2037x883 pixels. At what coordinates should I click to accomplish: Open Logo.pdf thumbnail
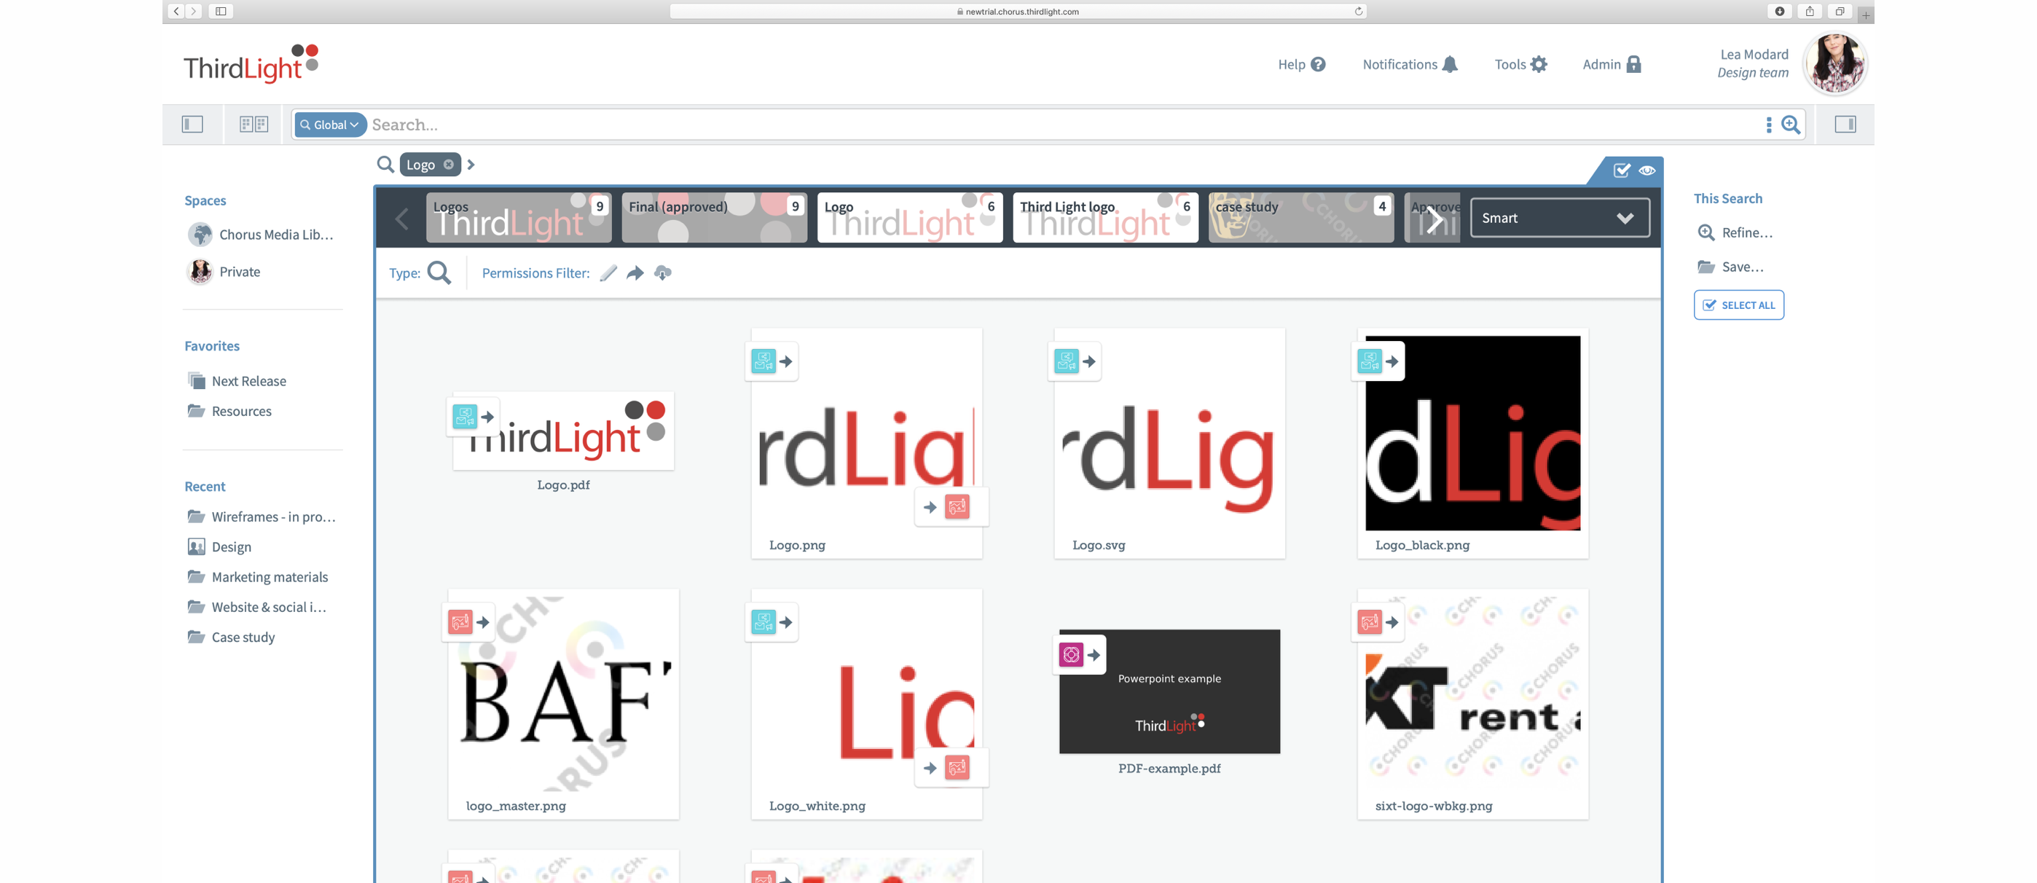click(563, 431)
